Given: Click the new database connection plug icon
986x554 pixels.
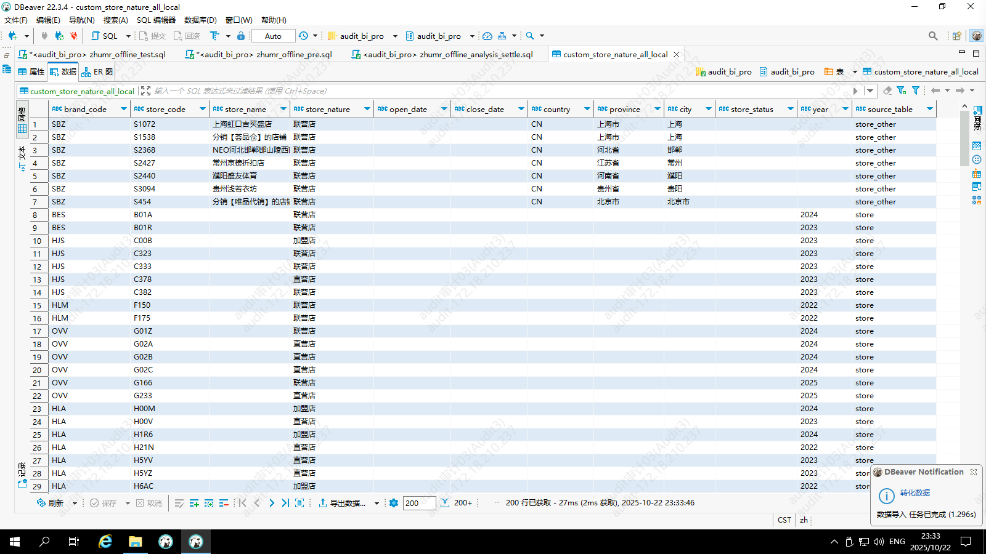Looking at the screenshot, I should [x=12, y=36].
